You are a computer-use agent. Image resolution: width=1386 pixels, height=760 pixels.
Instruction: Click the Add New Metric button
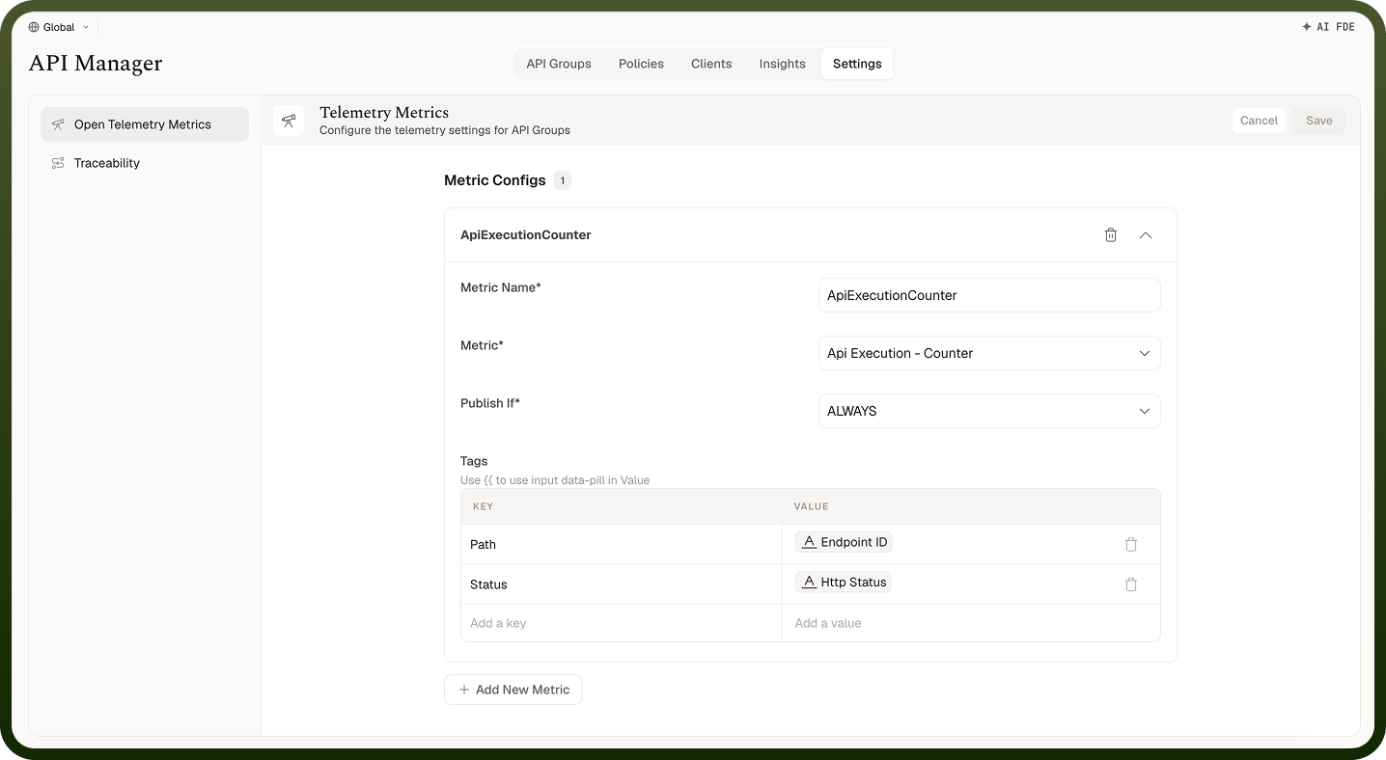coord(513,690)
